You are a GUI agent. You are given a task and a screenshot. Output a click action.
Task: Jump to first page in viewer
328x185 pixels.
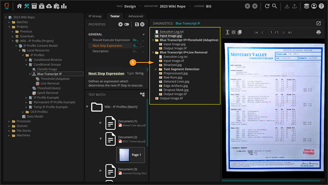click(256, 32)
